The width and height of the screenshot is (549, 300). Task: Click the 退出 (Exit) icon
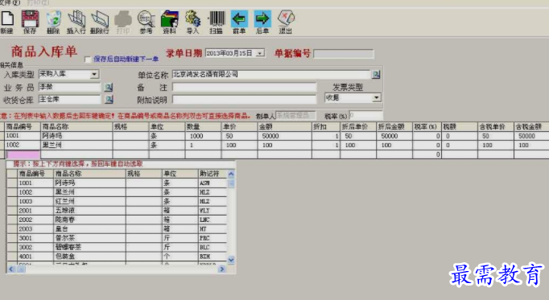click(286, 22)
